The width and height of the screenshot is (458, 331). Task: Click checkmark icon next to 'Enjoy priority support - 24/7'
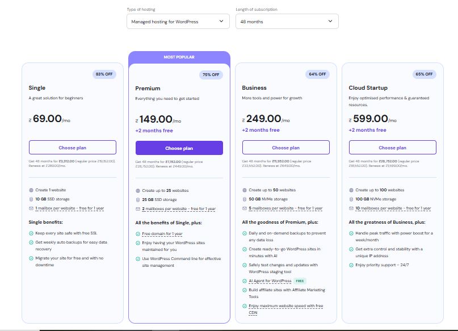351,265
